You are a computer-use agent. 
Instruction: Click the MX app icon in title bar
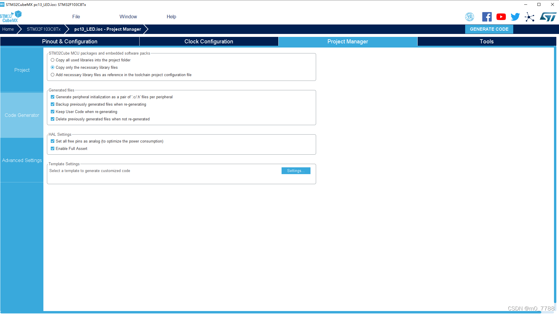pos(2,4)
